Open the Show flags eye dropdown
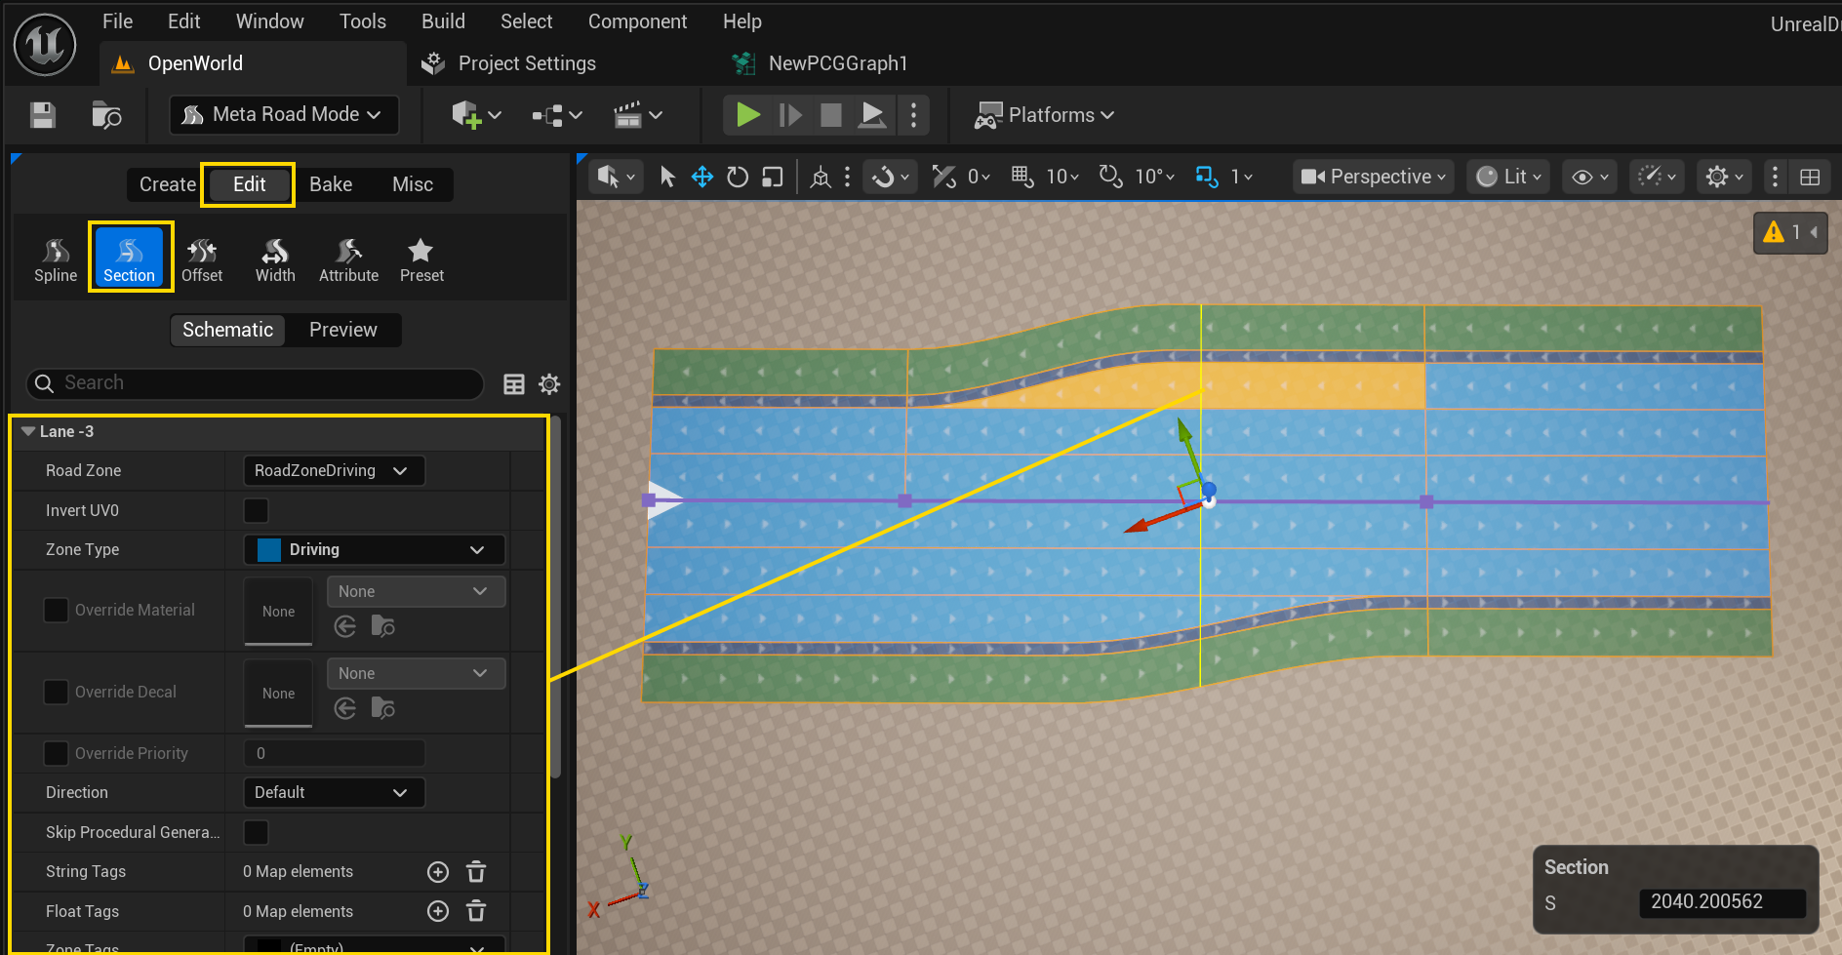 1590,177
